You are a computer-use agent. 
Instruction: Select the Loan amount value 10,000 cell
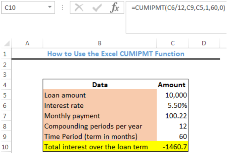click(x=172, y=95)
